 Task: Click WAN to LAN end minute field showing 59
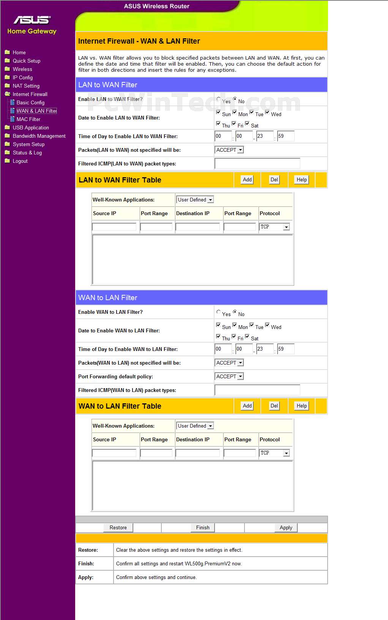click(x=286, y=349)
